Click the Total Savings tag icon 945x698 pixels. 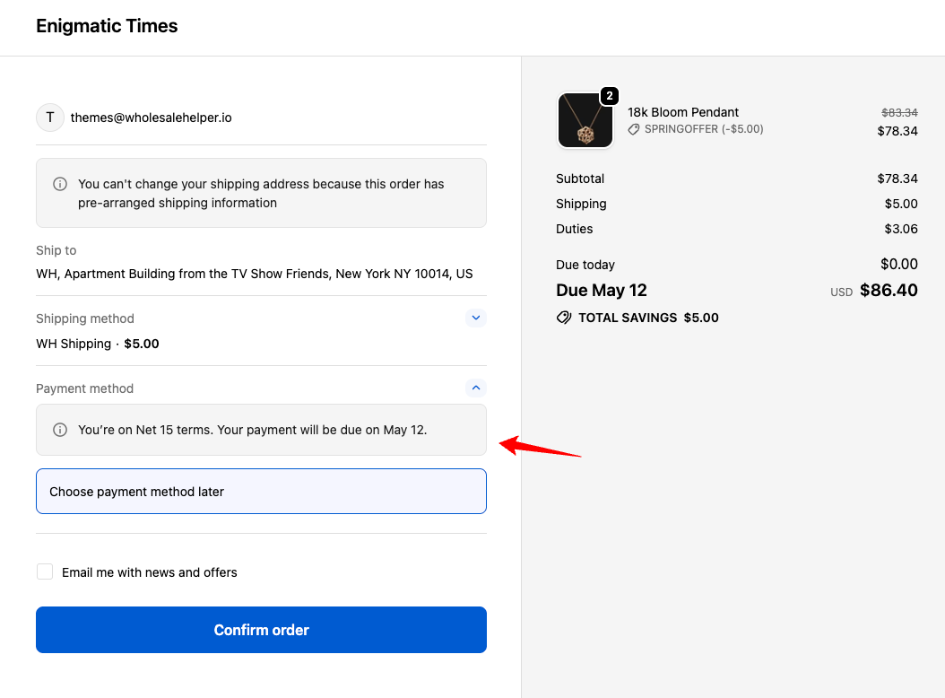click(564, 318)
